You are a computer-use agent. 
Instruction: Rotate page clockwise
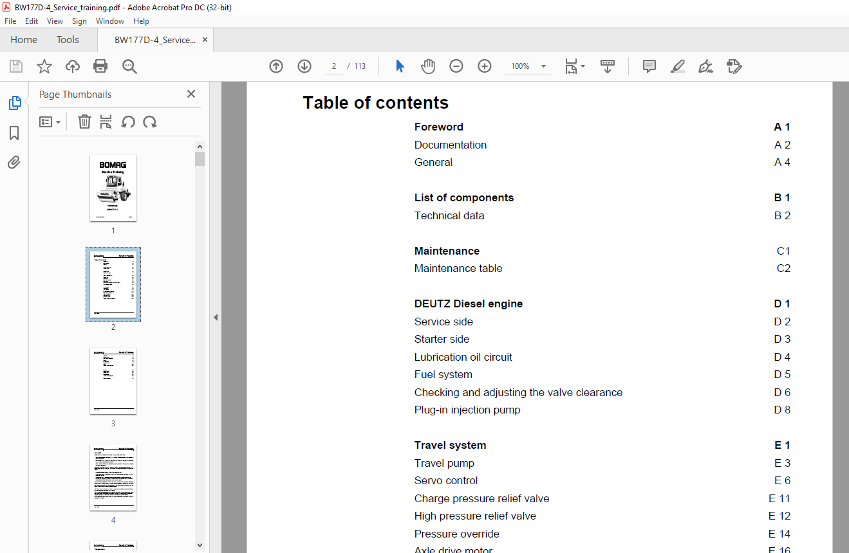tap(150, 122)
